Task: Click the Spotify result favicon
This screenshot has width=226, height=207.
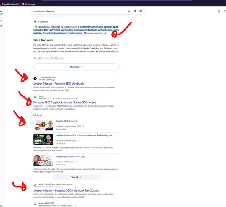Action: tap(35, 185)
